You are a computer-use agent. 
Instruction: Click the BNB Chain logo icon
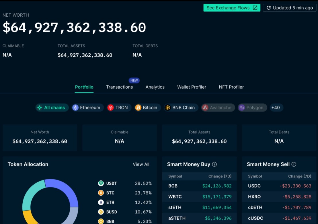click(x=167, y=108)
